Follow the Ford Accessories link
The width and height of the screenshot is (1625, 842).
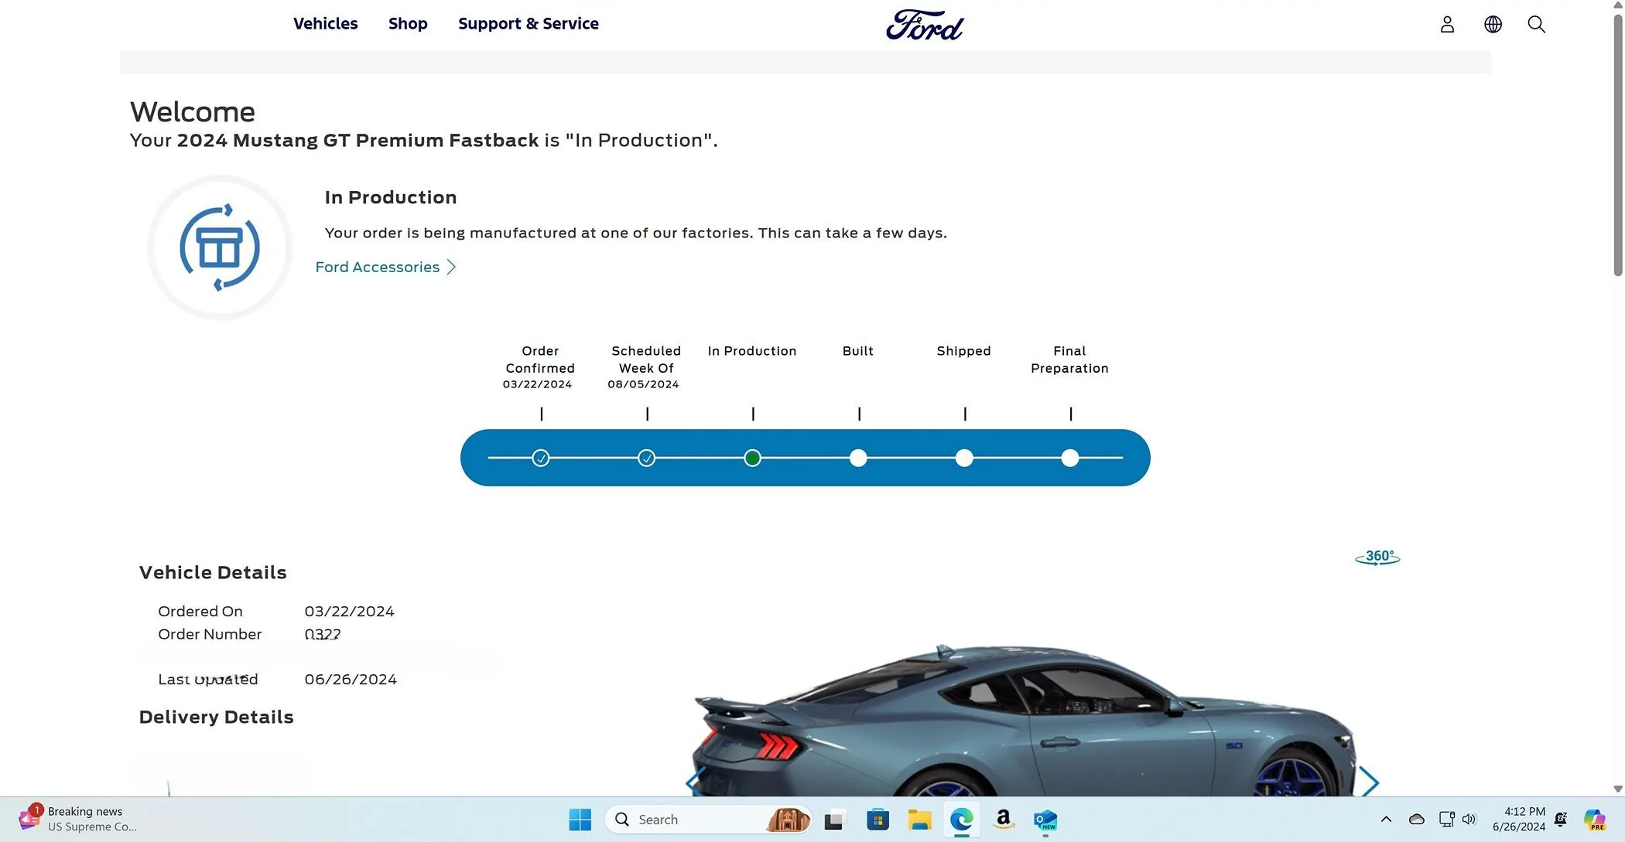point(385,267)
